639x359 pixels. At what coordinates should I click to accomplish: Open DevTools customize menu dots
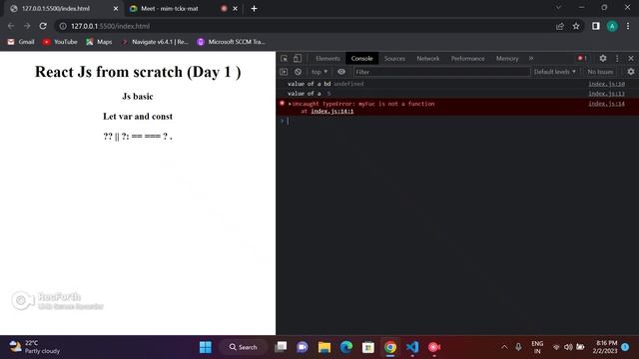click(x=617, y=59)
